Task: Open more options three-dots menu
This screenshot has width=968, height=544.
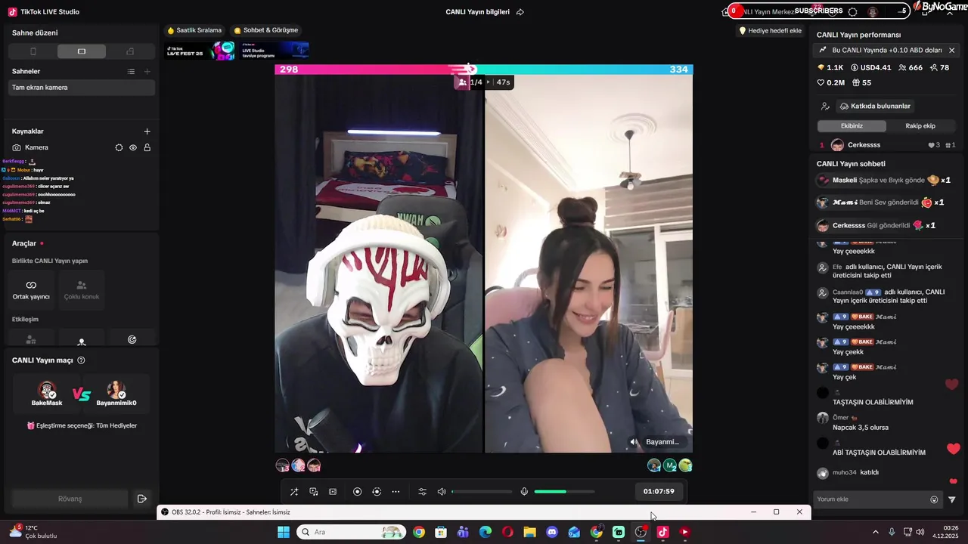Action: [396, 492]
